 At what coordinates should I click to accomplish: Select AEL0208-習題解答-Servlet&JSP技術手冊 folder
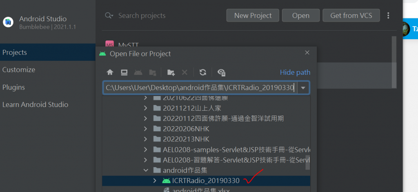(206, 160)
